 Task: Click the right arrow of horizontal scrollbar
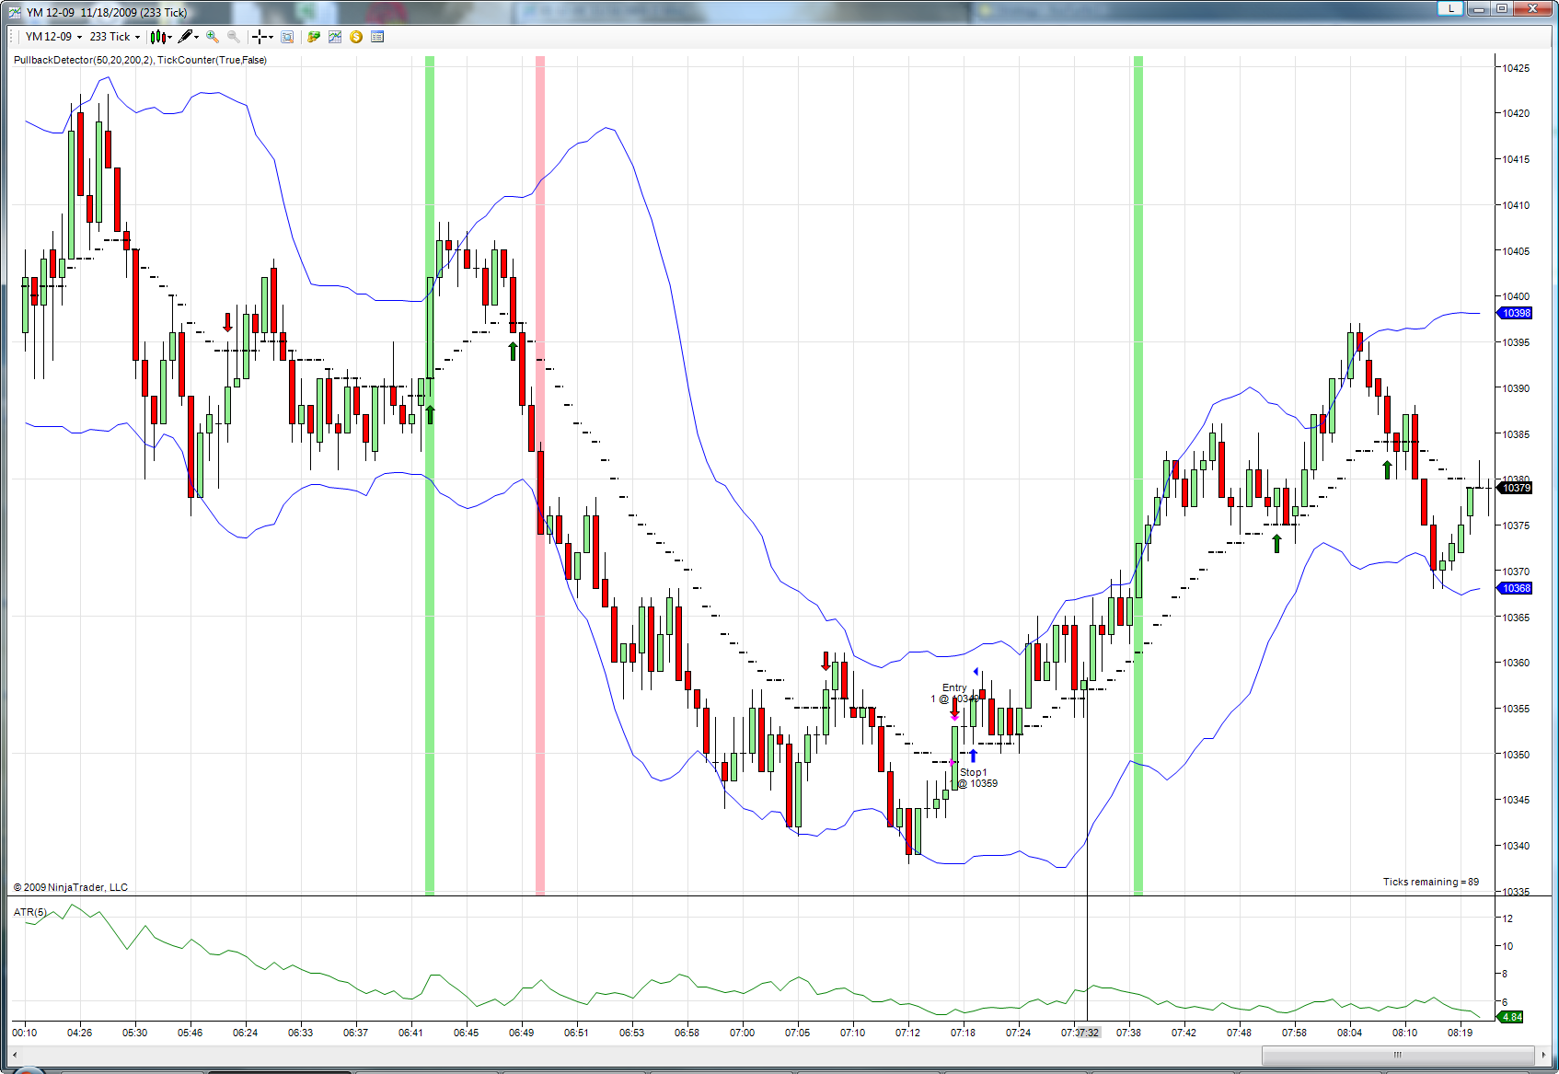pyautogui.click(x=1543, y=1055)
